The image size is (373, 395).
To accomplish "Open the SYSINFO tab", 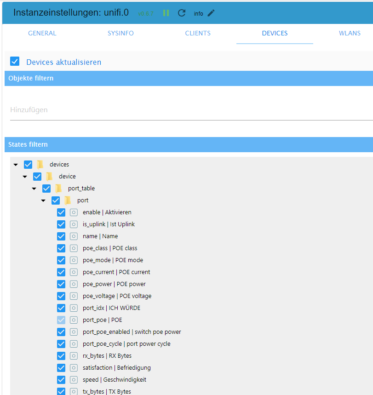I will (121, 33).
